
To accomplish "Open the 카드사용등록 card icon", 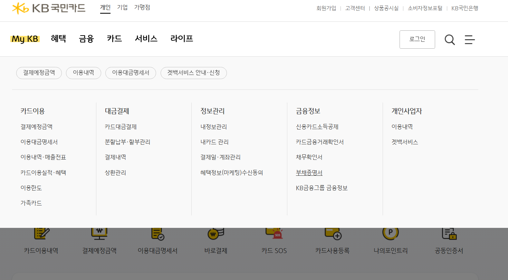I will [333, 234].
